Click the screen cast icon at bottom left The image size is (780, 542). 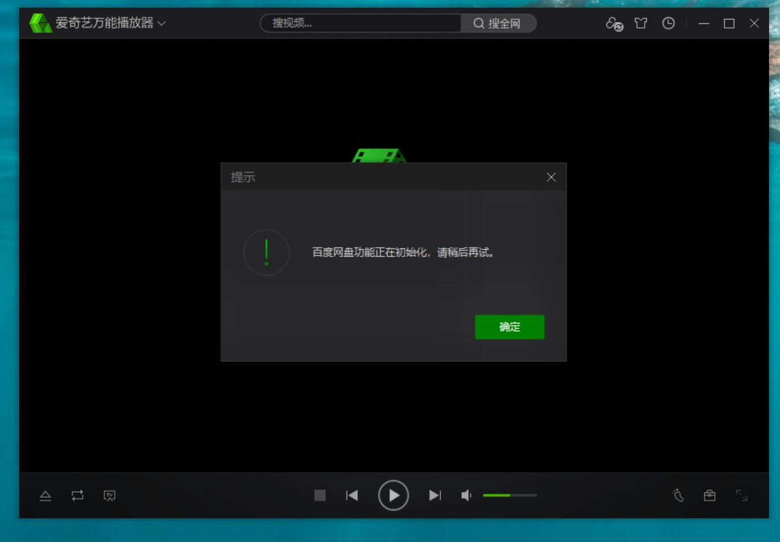[109, 495]
